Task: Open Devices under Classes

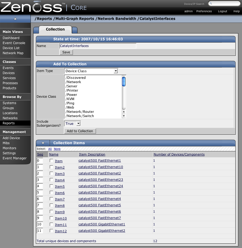Action: [x=8, y=73]
